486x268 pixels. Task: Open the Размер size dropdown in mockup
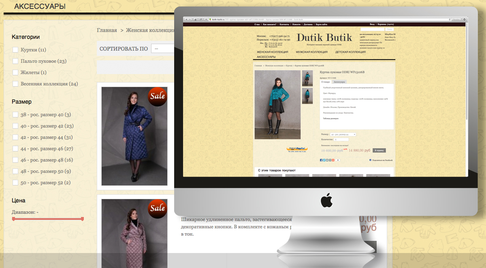coord(343,134)
